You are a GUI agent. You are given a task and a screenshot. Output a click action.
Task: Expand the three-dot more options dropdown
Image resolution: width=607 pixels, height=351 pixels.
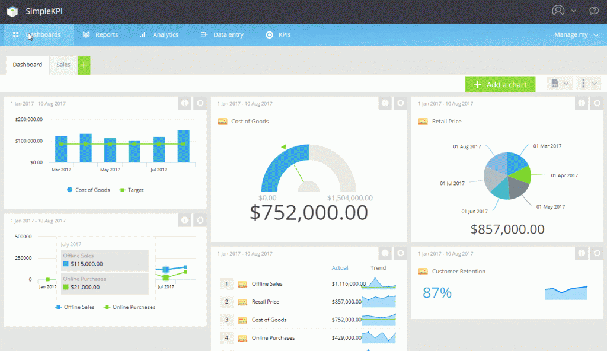tap(589, 84)
